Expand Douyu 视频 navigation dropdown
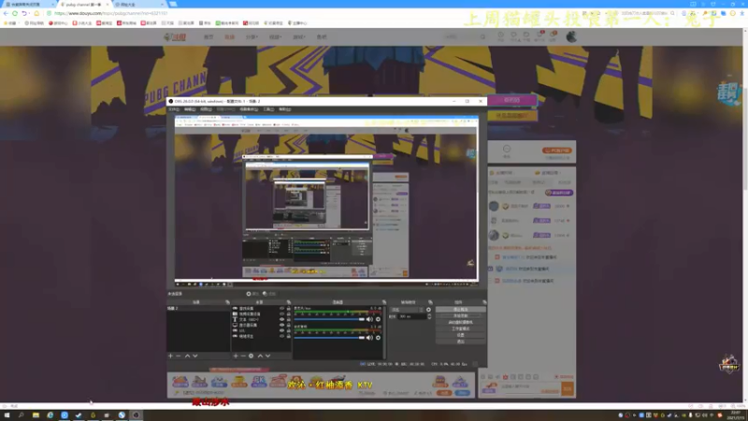Viewport: 748px width, 421px height. 275,36
